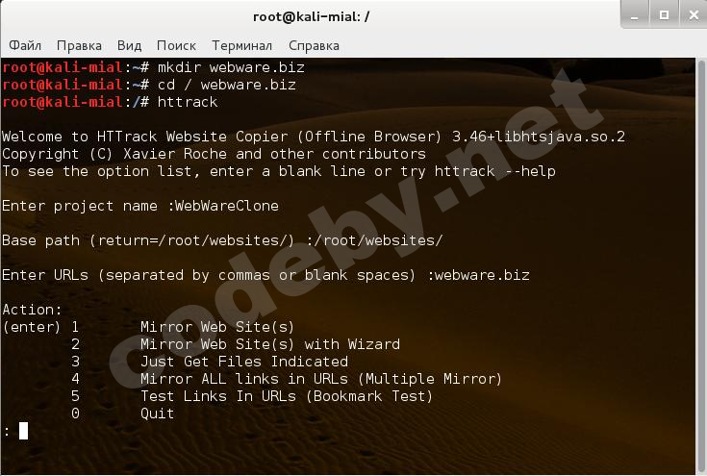
Task: Click "Mirror ALL links in URLs" option
Action: 321,379
